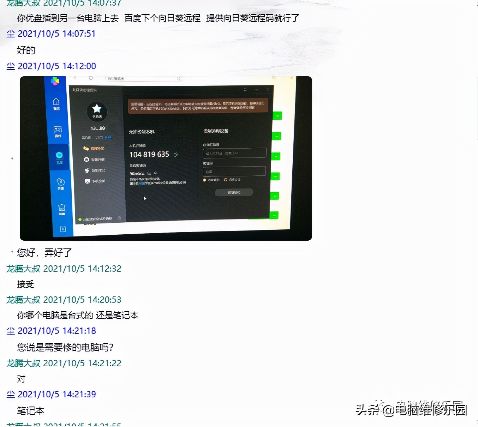Click the partner ID input field

coord(234,153)
